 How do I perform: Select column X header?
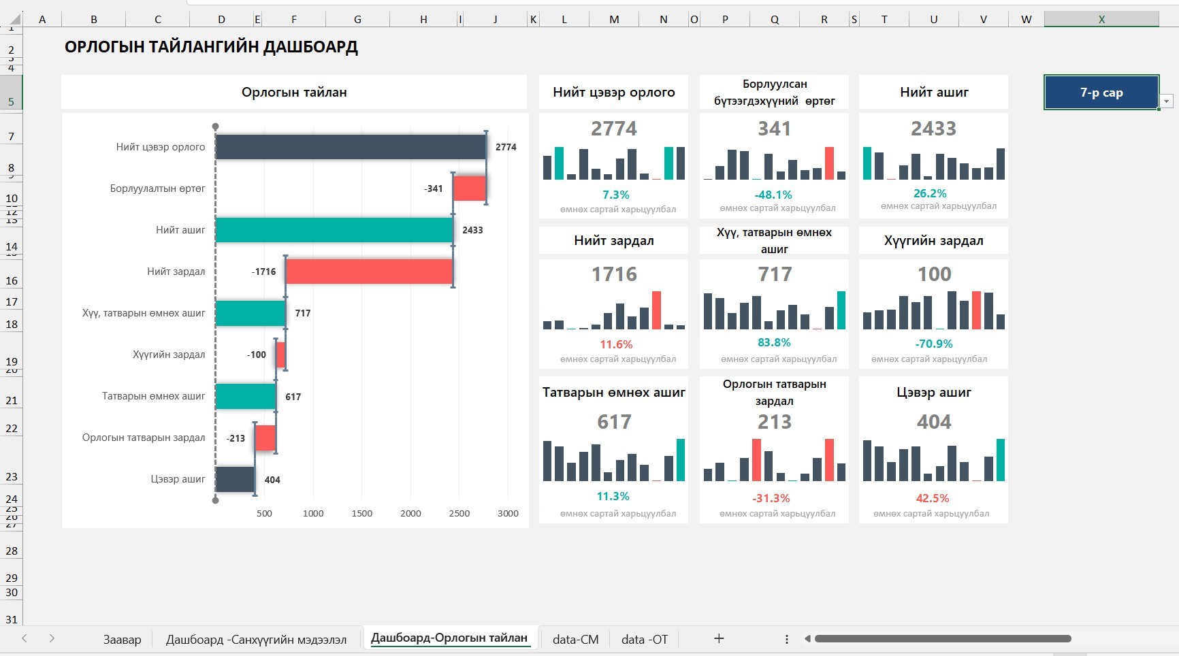1101,19
